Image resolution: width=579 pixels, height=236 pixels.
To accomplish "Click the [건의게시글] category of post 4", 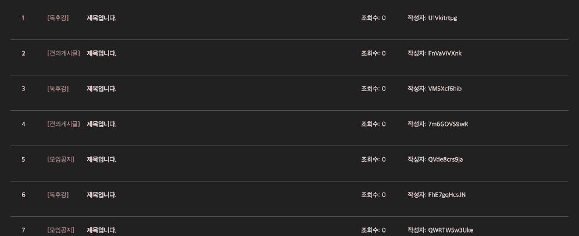I will [x=63, y=124].
